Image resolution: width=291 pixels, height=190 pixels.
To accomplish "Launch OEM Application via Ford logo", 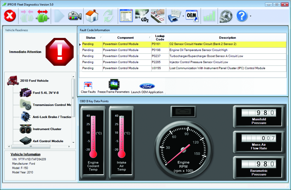I will (147, 88).
